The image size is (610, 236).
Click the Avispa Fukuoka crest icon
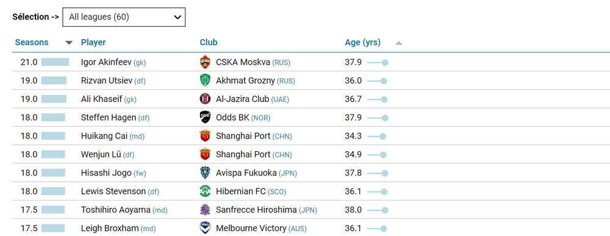tap(204, 173)
